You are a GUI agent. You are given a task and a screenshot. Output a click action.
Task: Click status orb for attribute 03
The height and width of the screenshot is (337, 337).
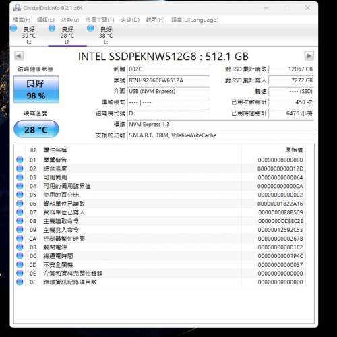20,177
